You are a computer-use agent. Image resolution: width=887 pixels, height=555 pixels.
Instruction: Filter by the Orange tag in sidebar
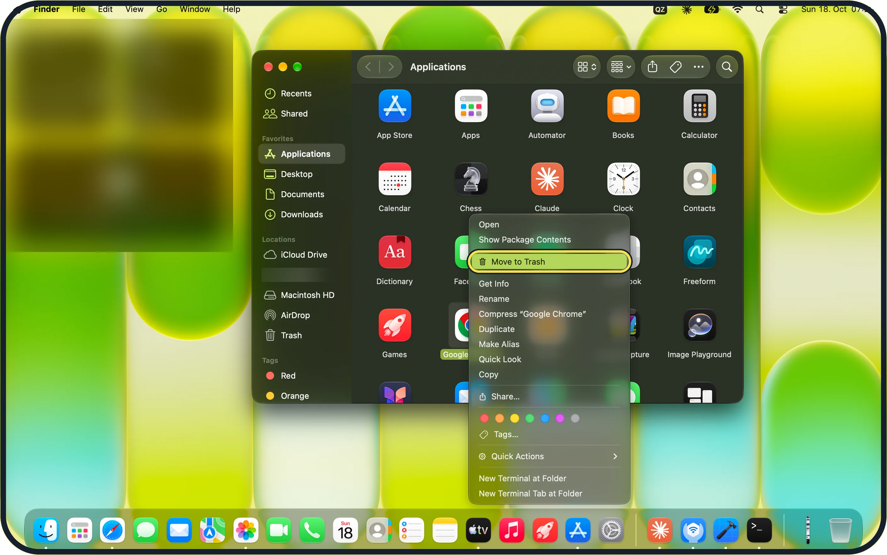click(301, 396)
